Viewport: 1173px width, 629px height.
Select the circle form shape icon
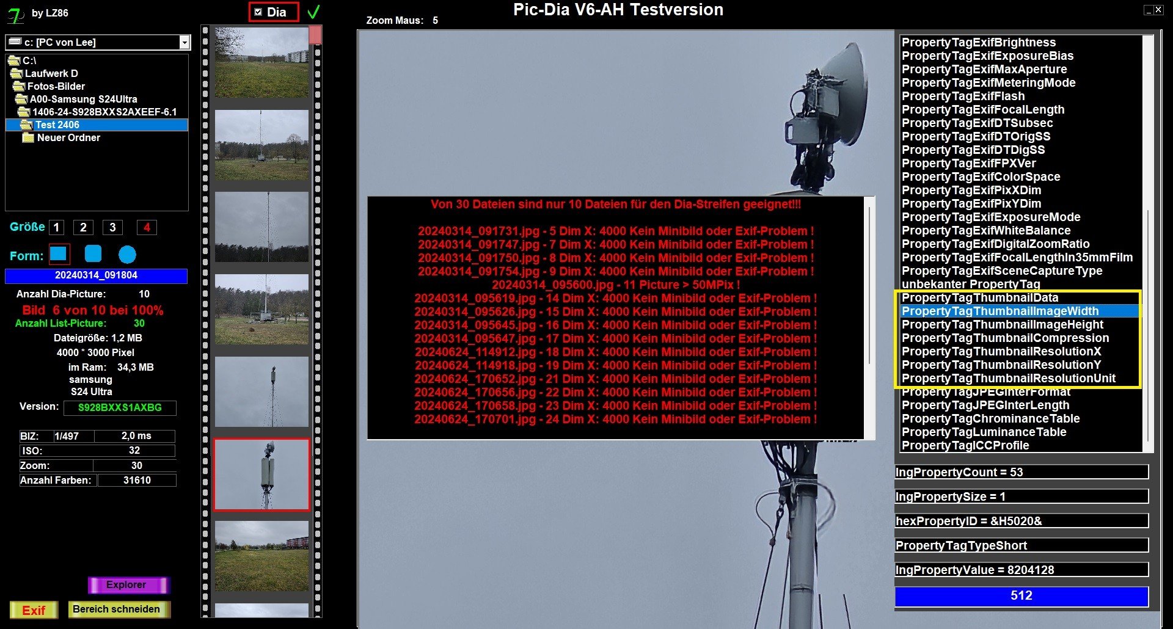127,255
